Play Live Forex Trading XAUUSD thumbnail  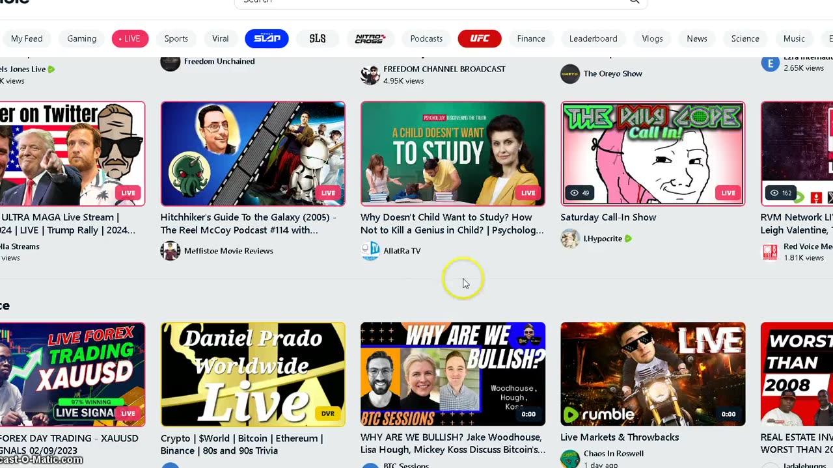72,374
